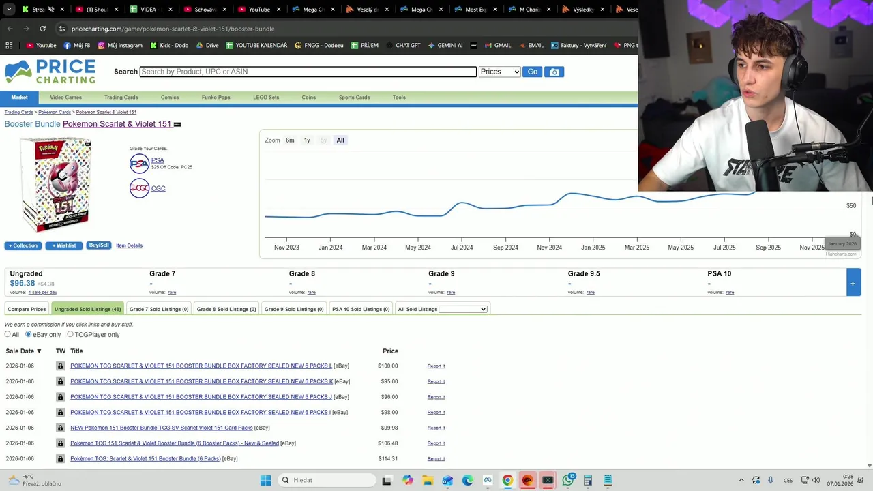Open the GMAIL bookmark
The height and width of the screenshot is (491, 873).
(x=497, y=45)
